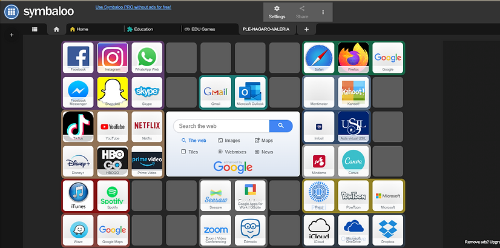Select The web search option
The width and height of the screenshot is (500, 248).
coord(194,140)
